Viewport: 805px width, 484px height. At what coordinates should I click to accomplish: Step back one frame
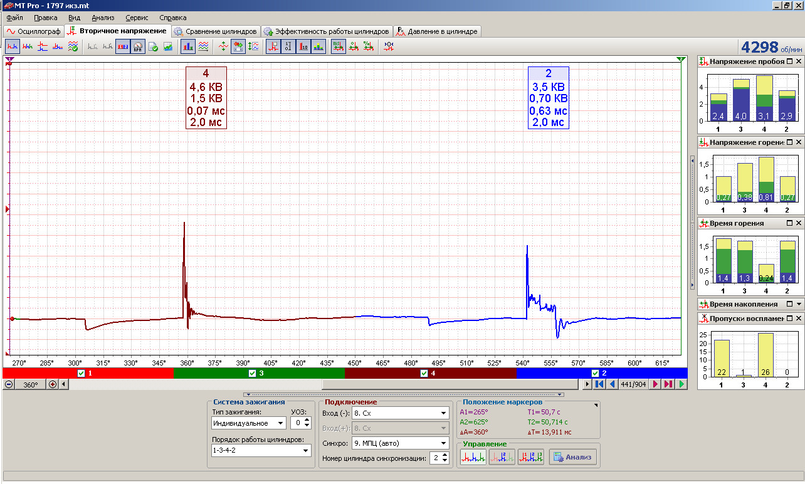pos(612,384)
